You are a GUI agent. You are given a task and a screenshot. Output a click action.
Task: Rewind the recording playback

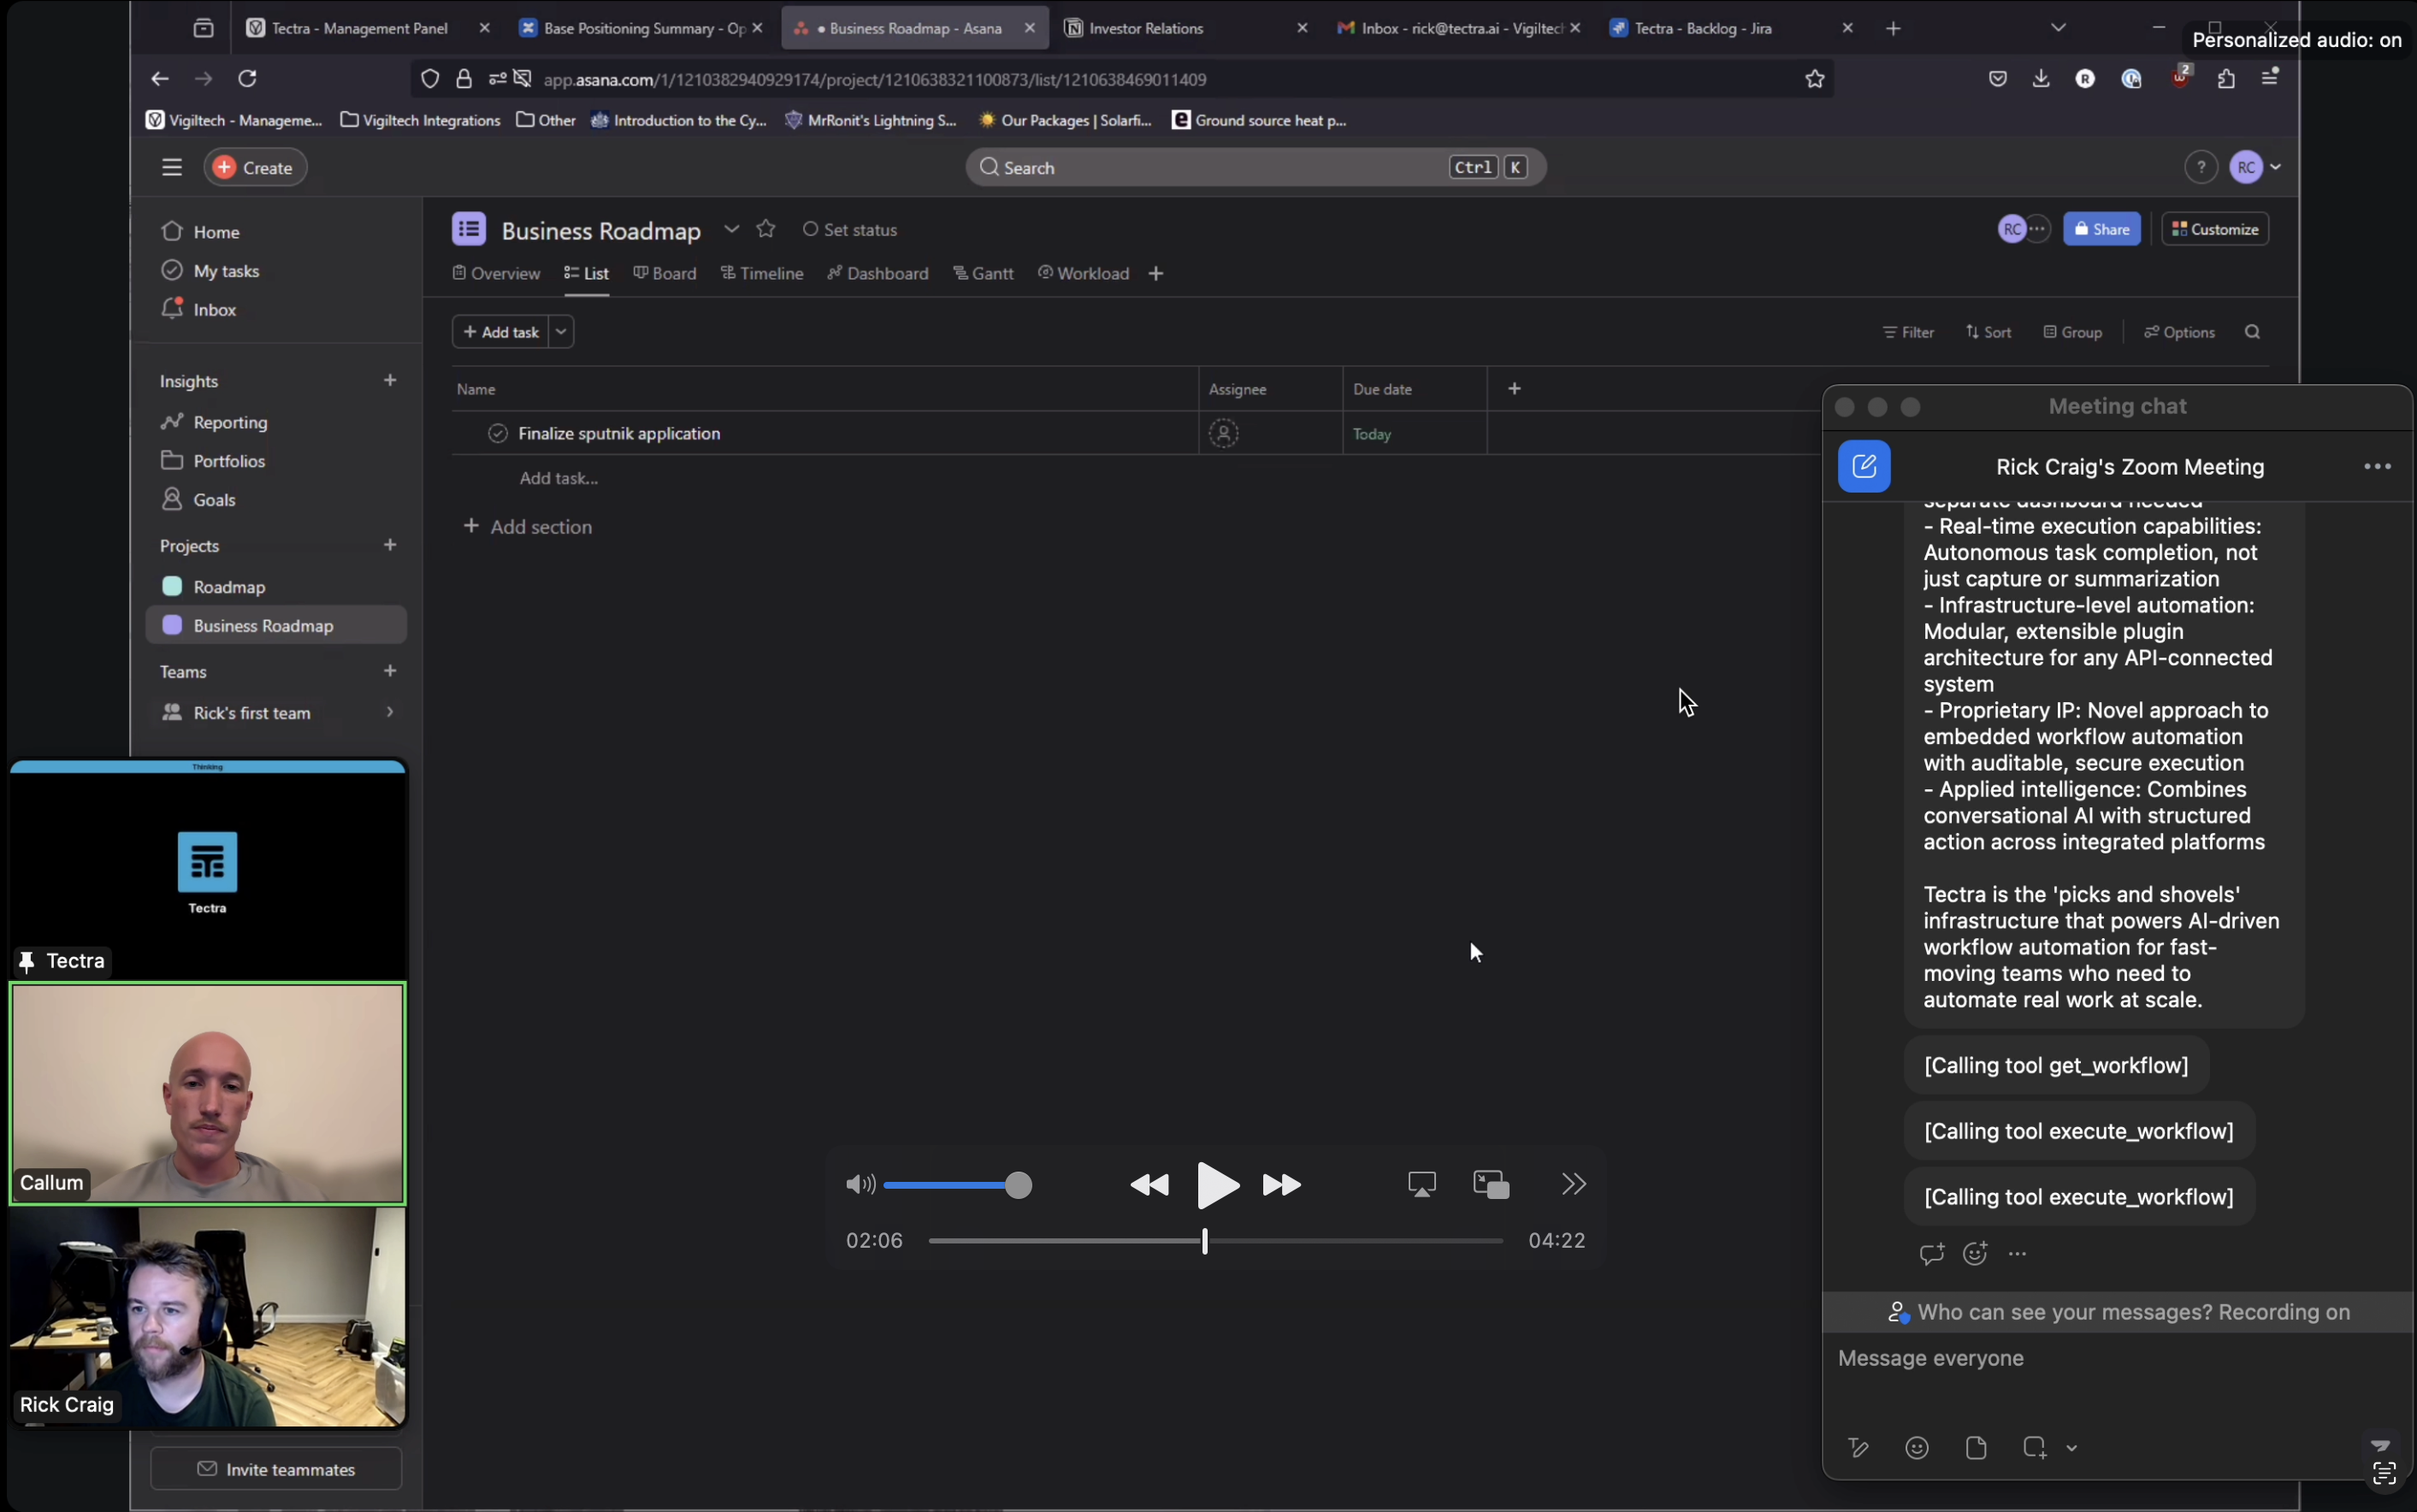pyautogui.click(x=1149, y=1185)
